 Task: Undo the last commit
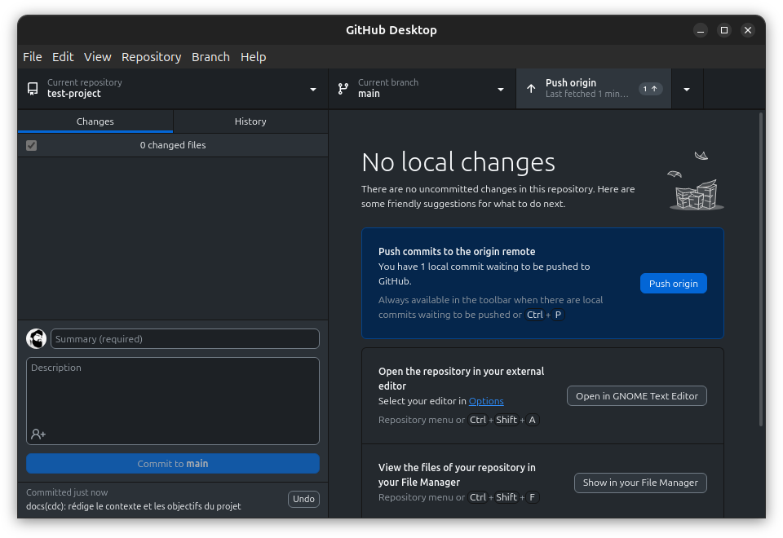(303, 499)
